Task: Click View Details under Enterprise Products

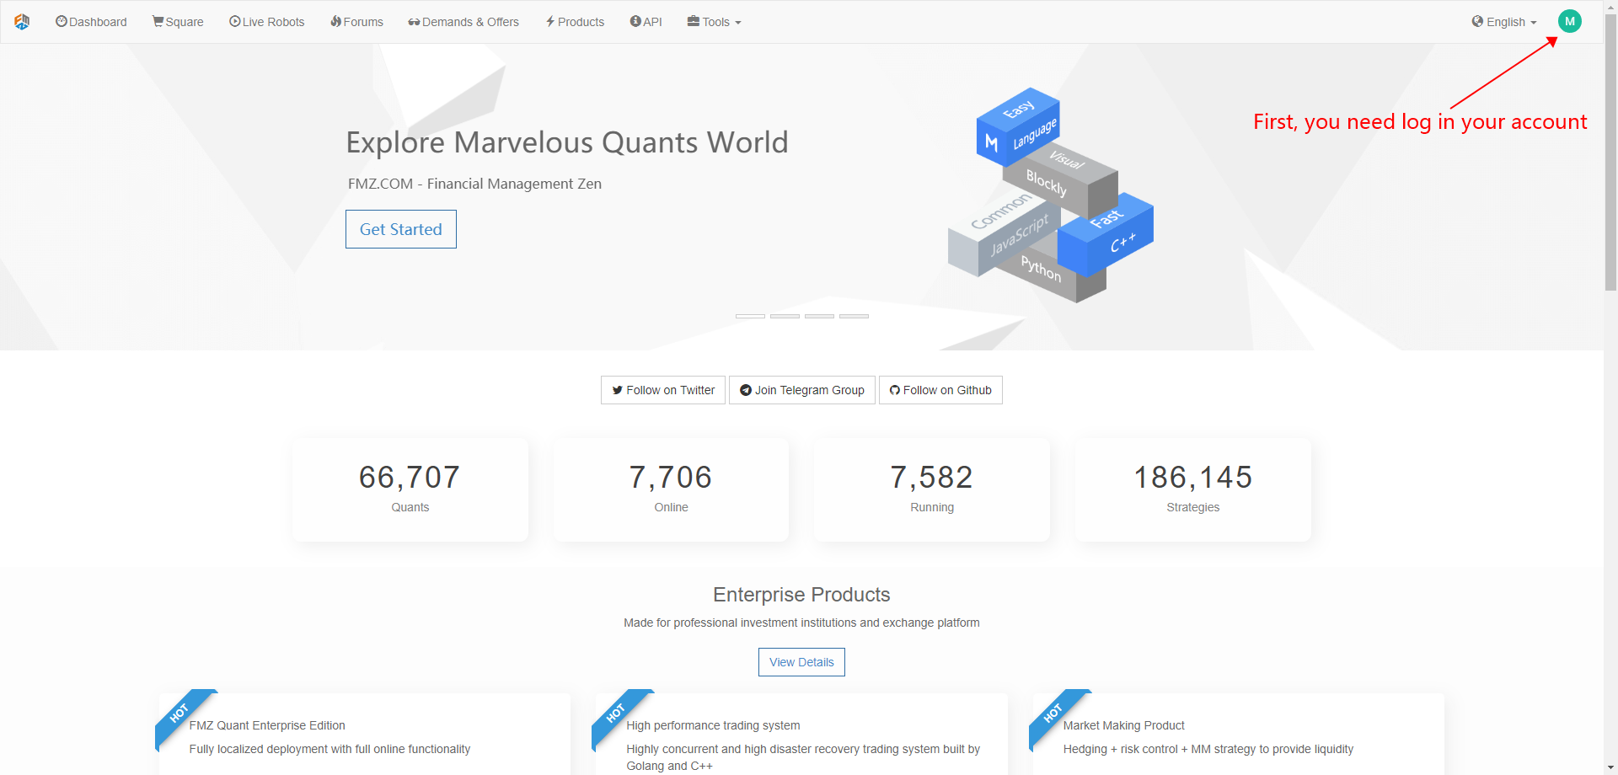Action: [x=801, y=662]
